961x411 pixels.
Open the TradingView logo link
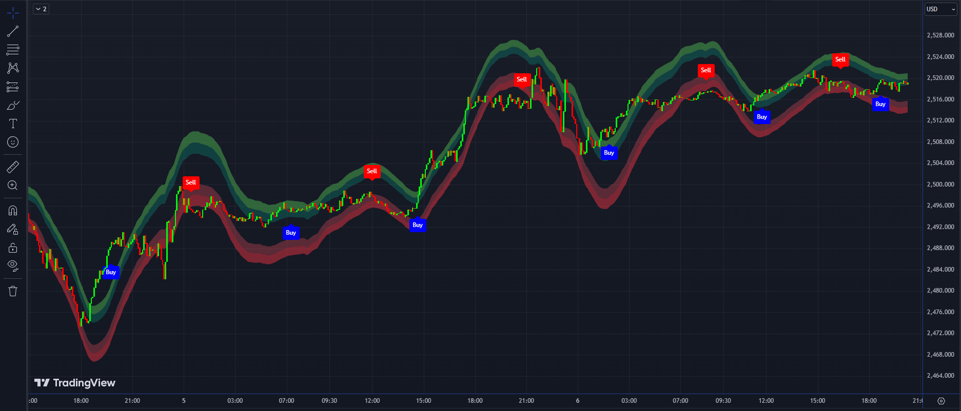coord(75,383)
